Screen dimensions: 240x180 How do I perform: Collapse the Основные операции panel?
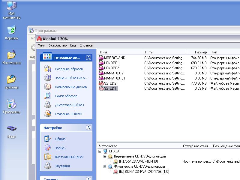coord(88,58)
